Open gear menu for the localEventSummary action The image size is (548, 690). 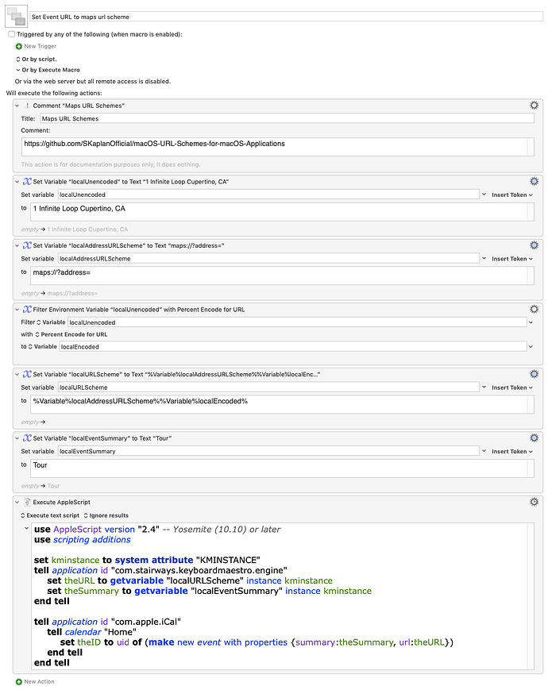tap(534, 438)
